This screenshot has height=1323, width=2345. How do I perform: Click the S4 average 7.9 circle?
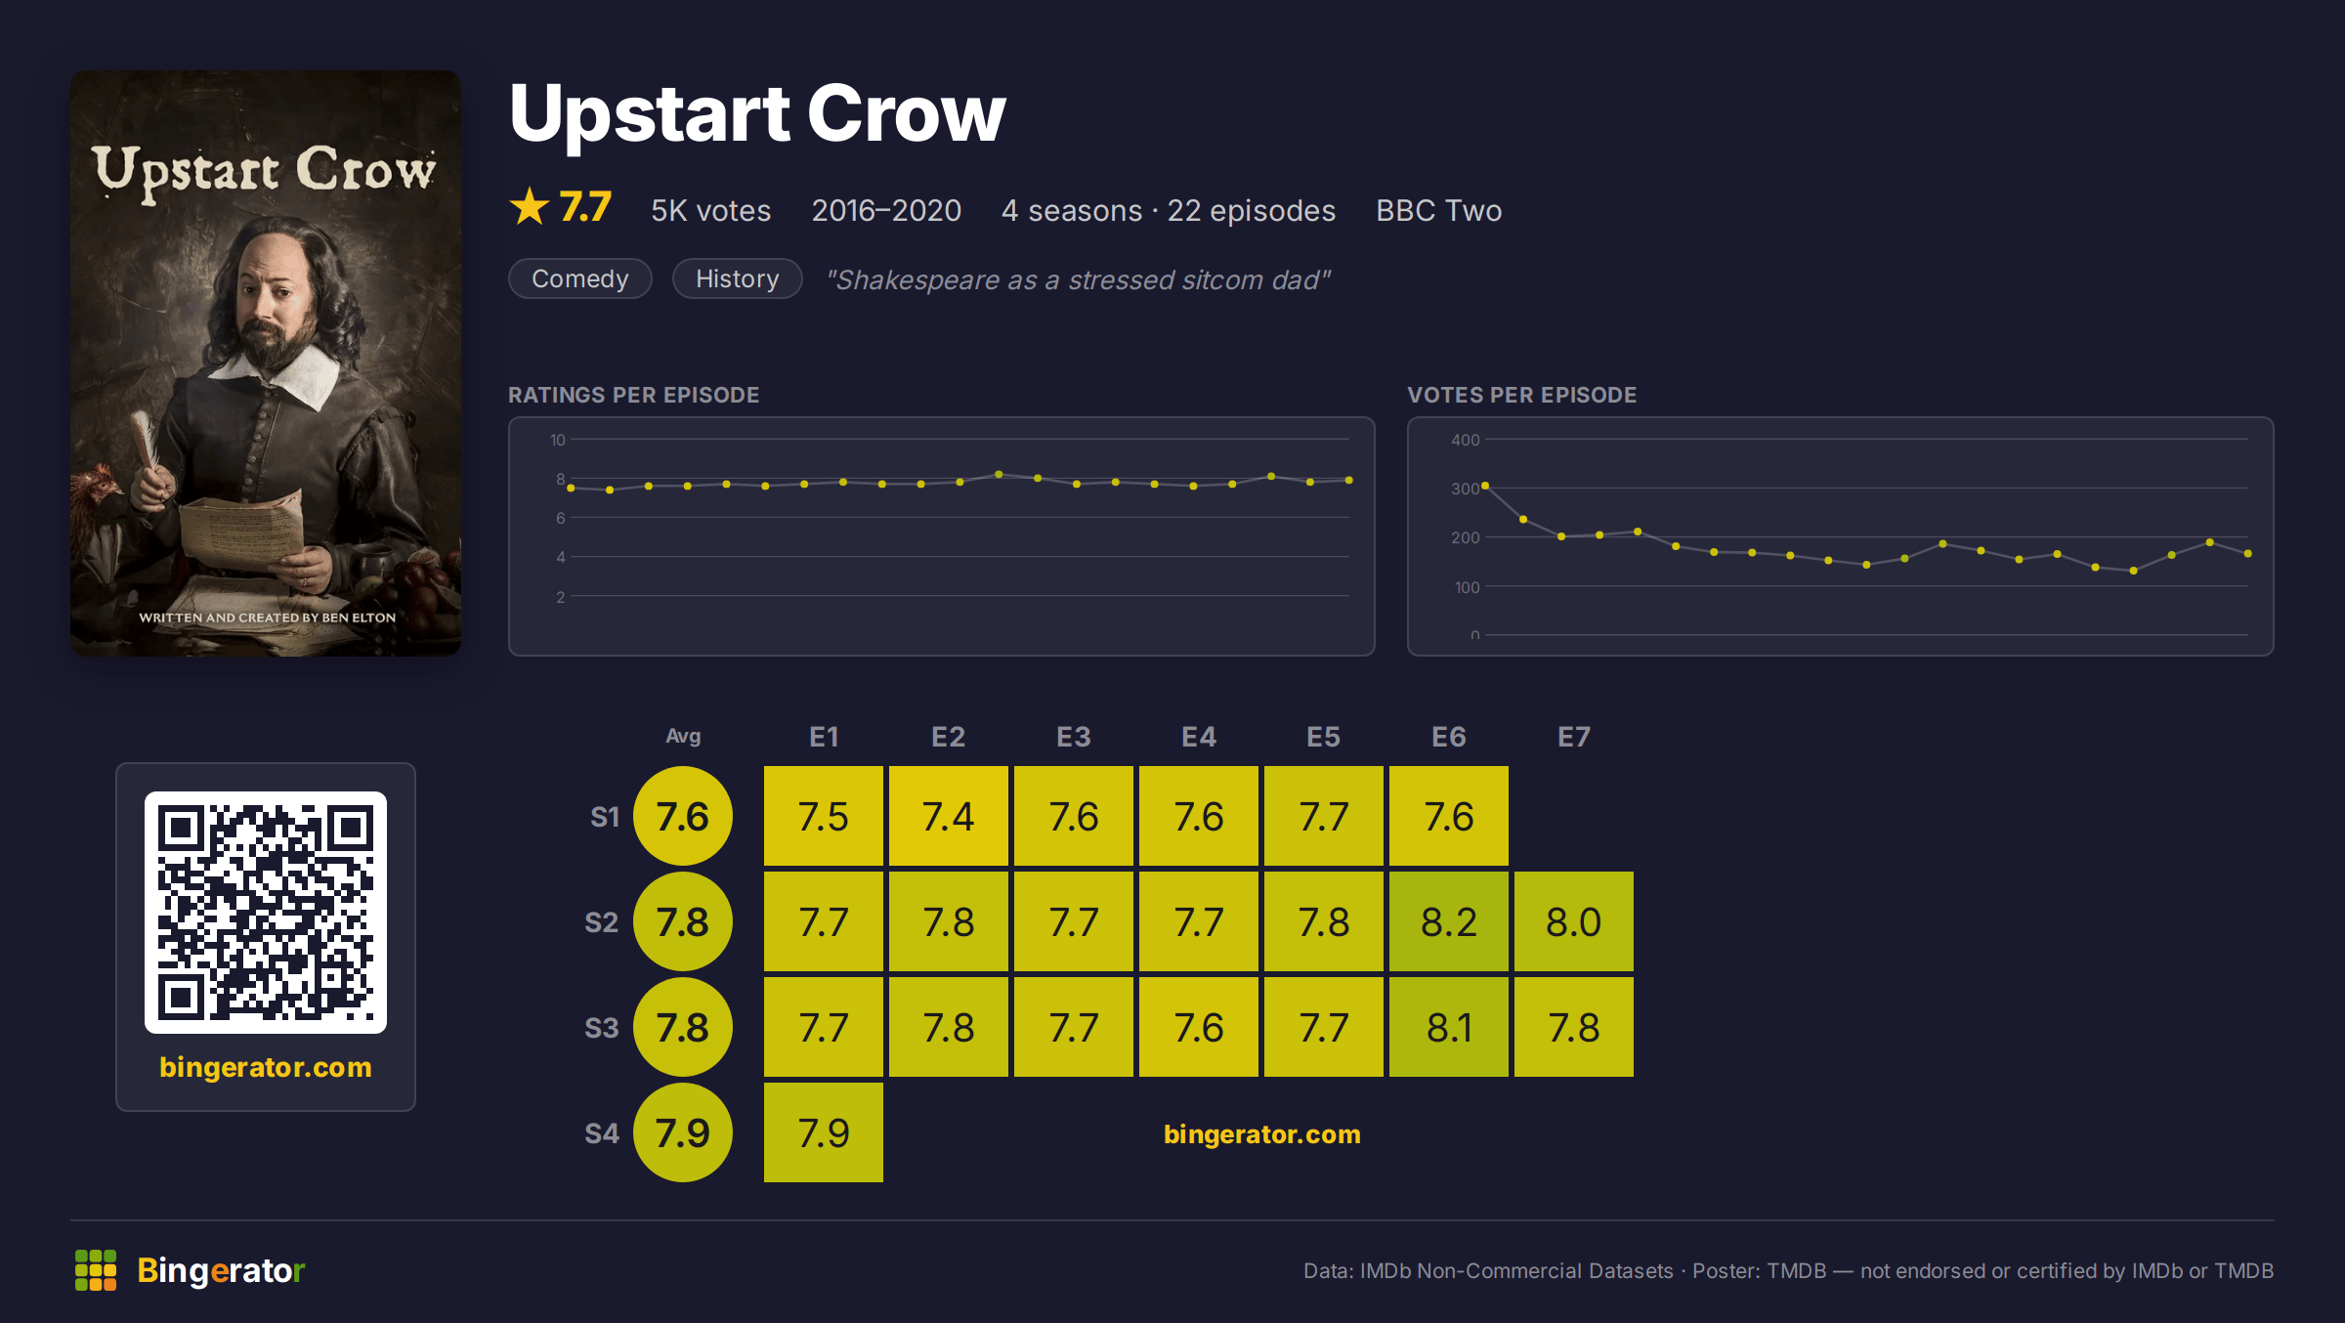683,1132
